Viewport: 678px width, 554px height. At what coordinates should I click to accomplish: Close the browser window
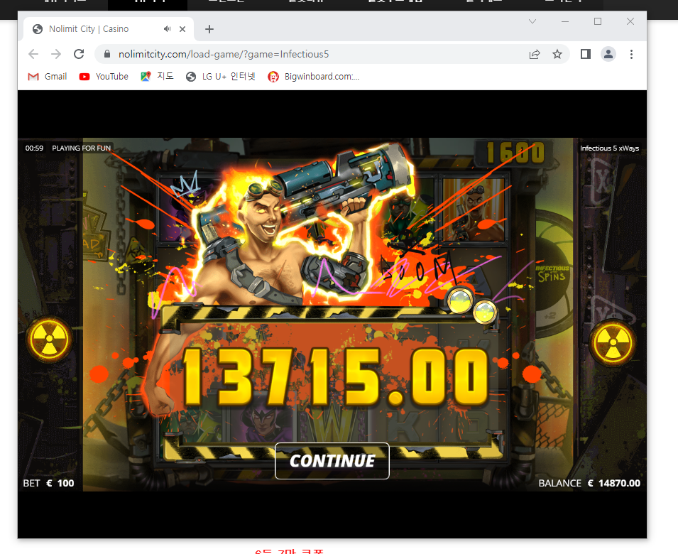(x=630, y=21)
